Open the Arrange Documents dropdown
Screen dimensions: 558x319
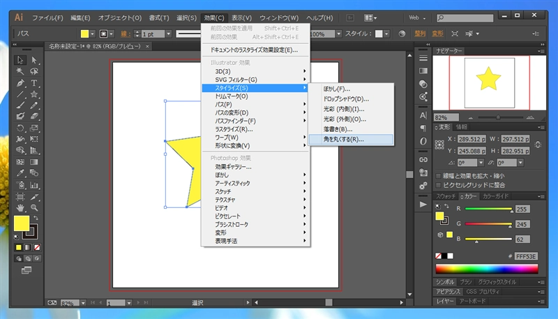pos(370,18)
